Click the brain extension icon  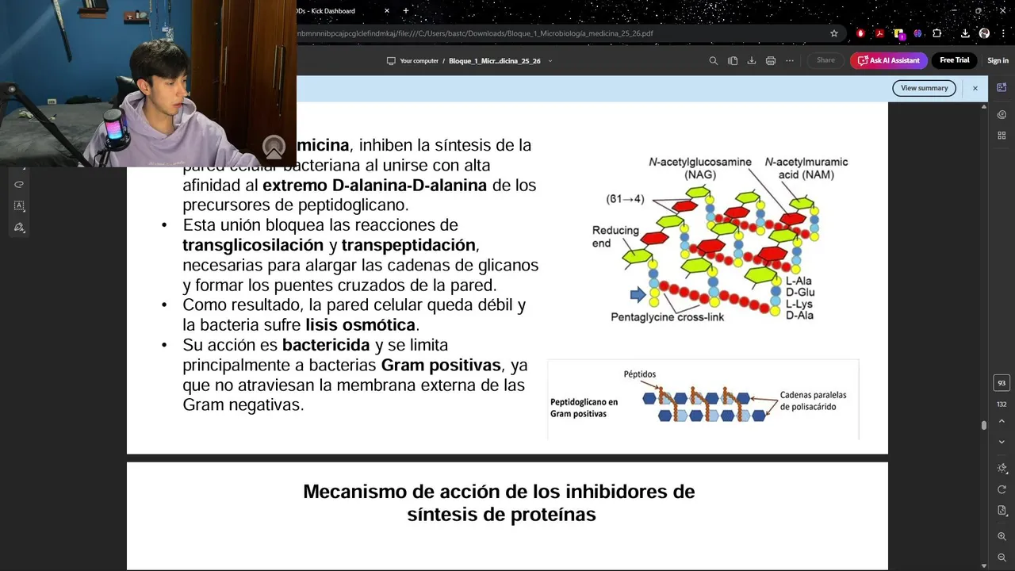tap(917, 33)
